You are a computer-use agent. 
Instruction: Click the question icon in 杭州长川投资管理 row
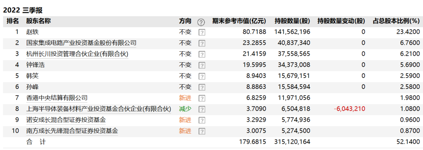click(x=202, y=54)
